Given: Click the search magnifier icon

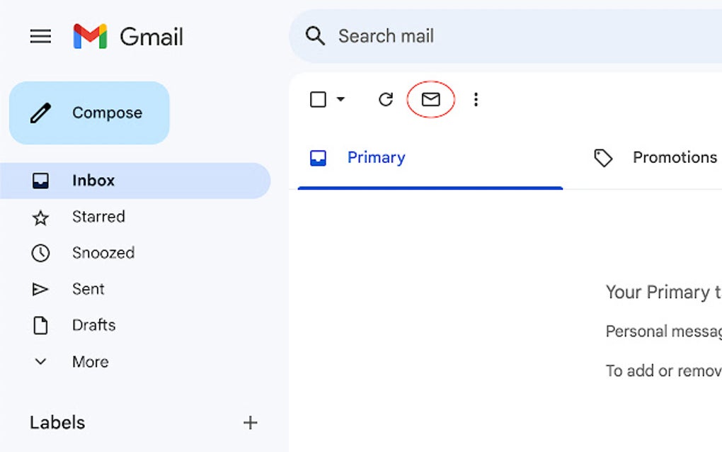Looking at the screenshot, I should pyautogui.click(x=316, y=35).
